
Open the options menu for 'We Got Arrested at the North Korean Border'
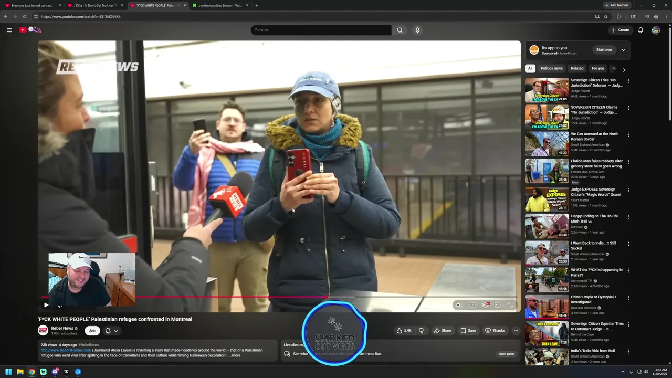click(628, 134)
